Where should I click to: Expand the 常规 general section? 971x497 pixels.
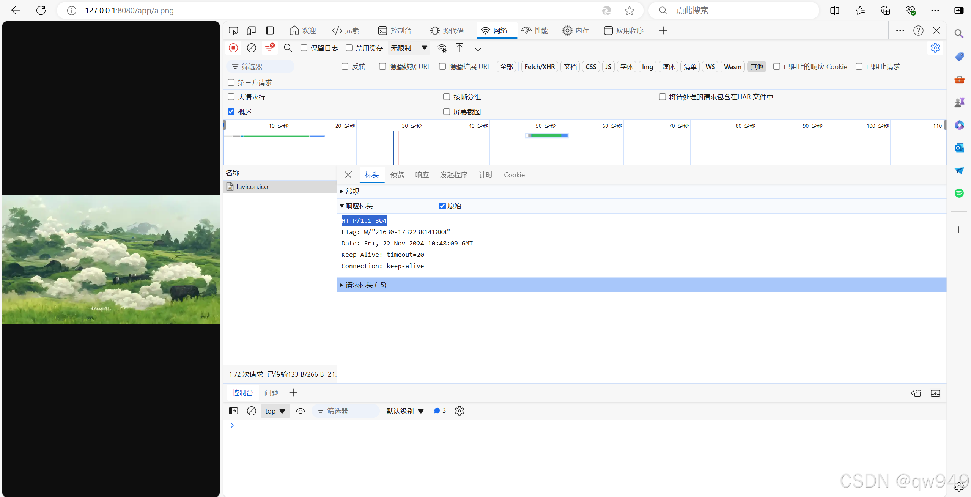(x=352, y=191)
